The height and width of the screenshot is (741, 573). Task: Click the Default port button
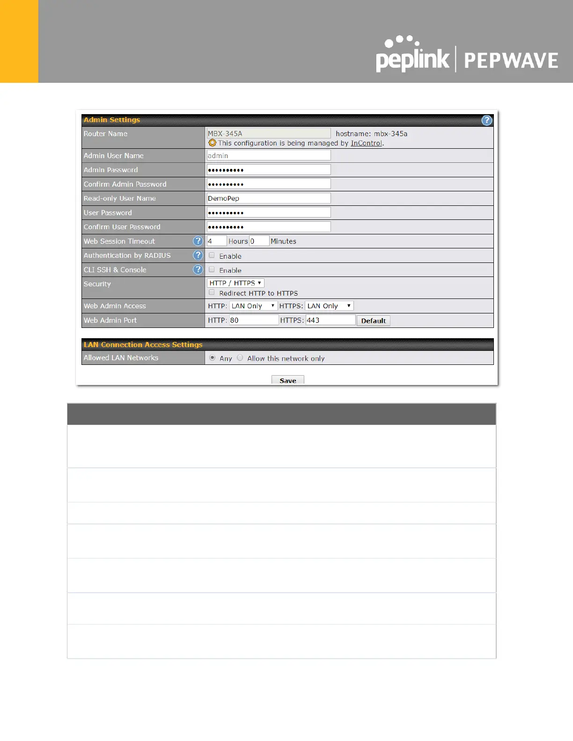pos(373,321)
